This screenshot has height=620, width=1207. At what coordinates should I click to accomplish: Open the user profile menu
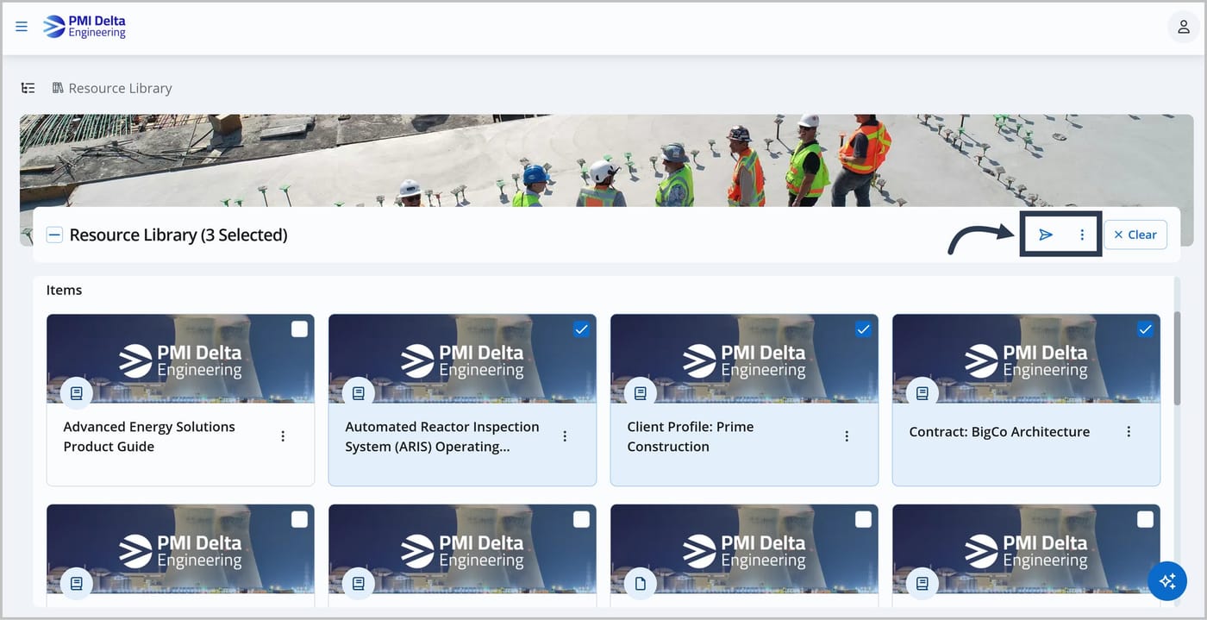point(1184,27)
